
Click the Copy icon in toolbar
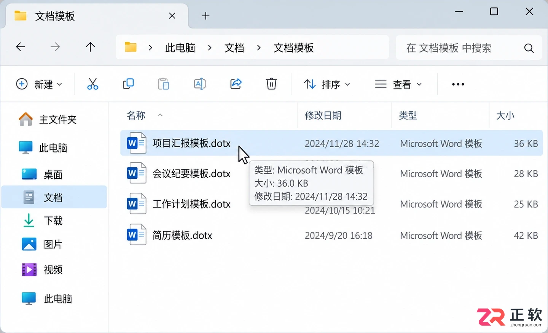[128, 84]
